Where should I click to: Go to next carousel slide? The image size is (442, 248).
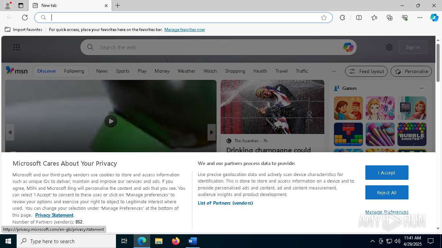212,132
